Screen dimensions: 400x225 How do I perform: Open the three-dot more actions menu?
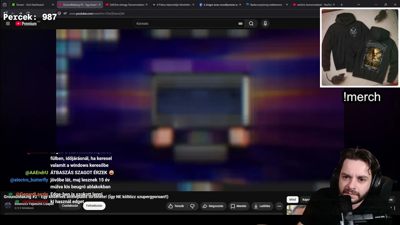[279, 206]
